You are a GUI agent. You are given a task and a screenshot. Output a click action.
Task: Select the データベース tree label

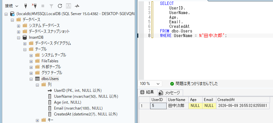(32, 20)
